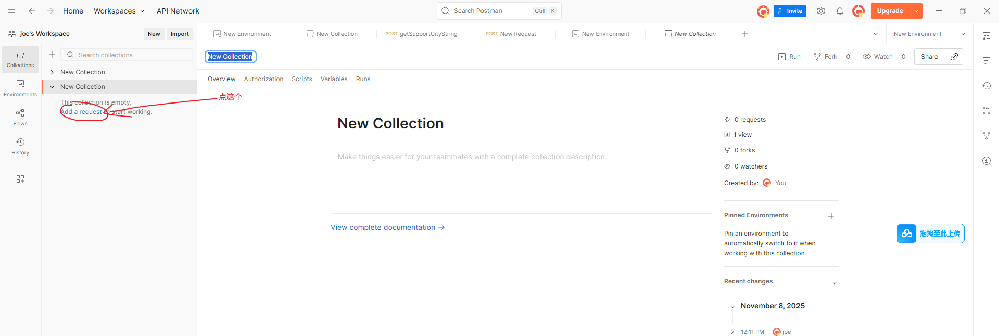This screenshot has height=336, width=999.
Task: Open the Environments sidebar section
Action: point(20,88)
